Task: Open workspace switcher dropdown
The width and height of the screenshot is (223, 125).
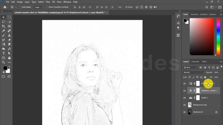Action: 213,7
